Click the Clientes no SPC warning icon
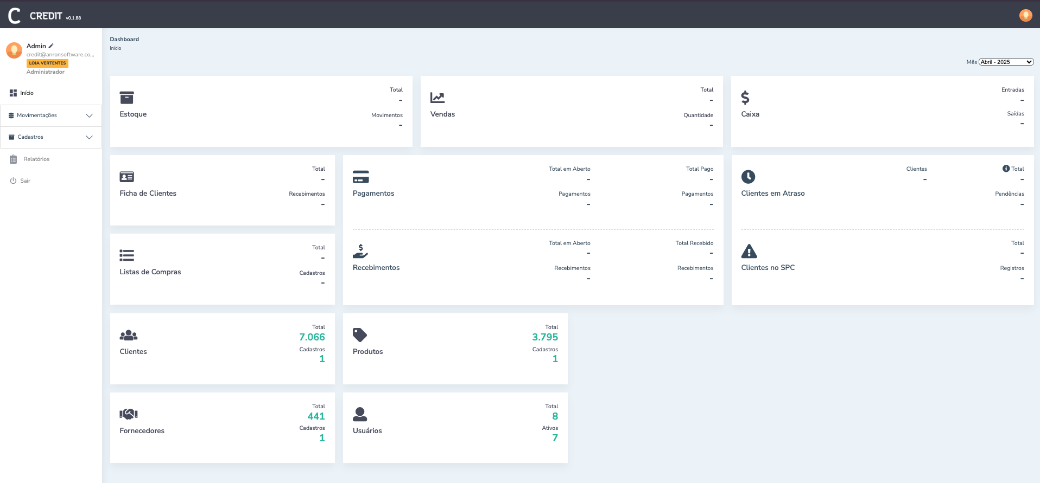1040x483 pixels. (749, 252)
